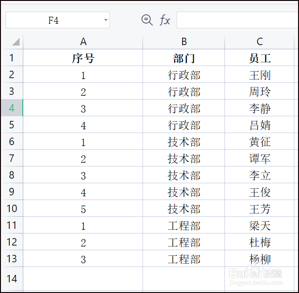
Task: Click the select-all corner triangle
Action: click(x=15, y=42)
